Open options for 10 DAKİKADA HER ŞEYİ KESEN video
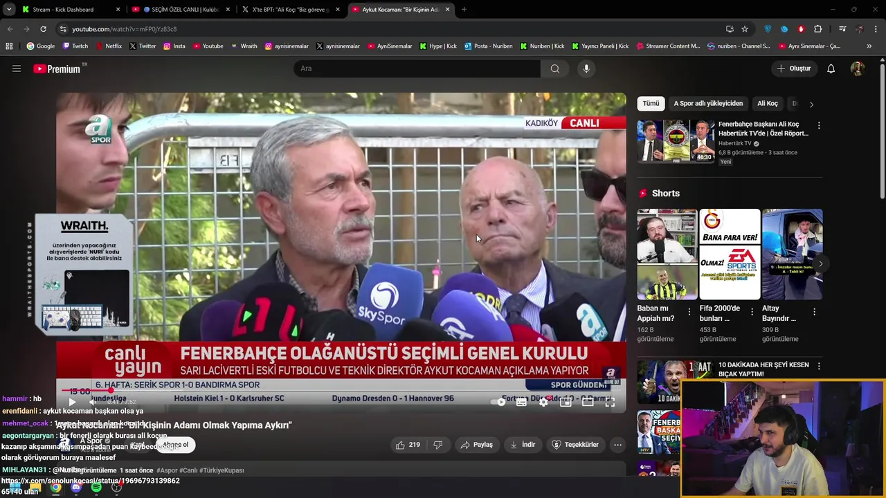Screen dimensions: 886x498 pos(819,366)
